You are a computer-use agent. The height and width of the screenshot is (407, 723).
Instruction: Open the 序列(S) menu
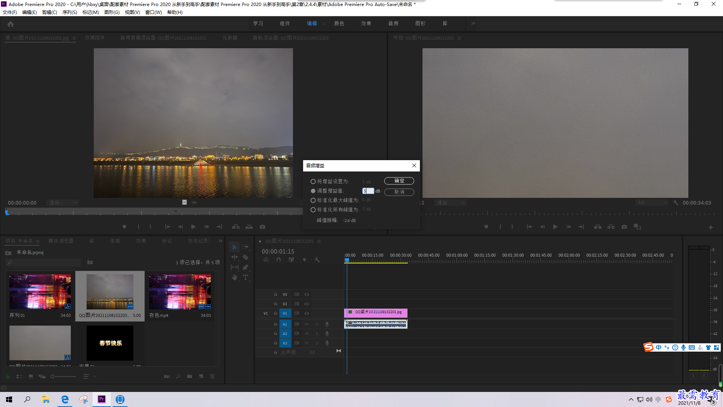(x=70, y=12)
